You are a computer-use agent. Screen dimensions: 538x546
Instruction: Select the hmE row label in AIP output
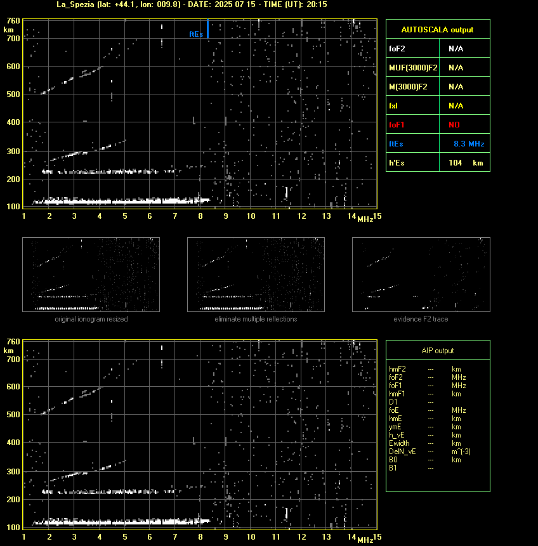(395, 419)
